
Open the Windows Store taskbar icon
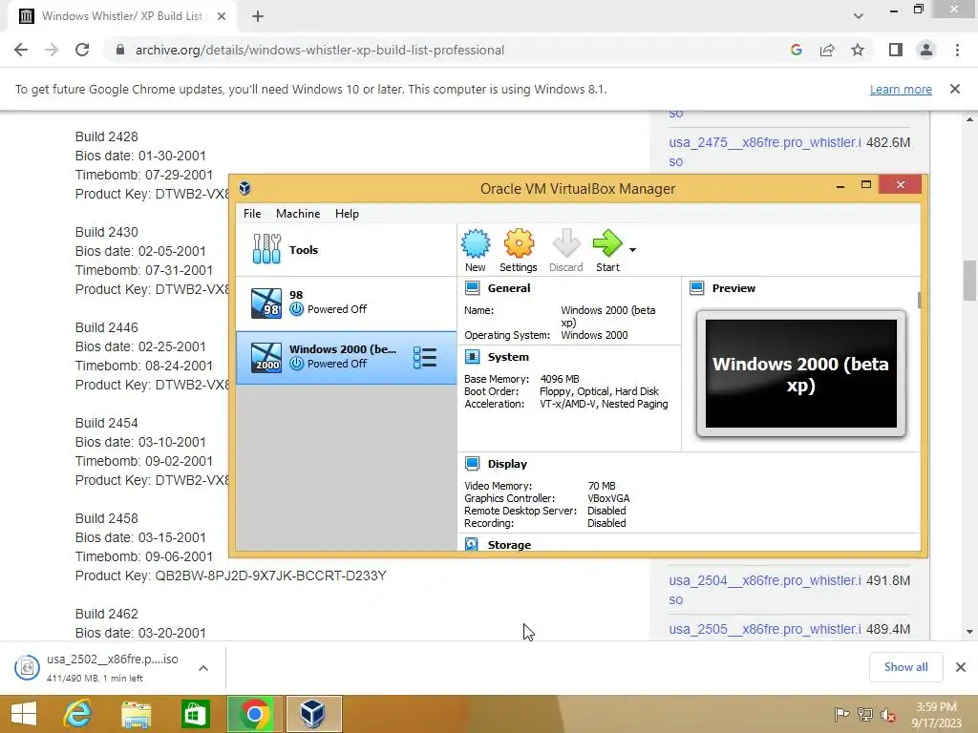[195, 714]
